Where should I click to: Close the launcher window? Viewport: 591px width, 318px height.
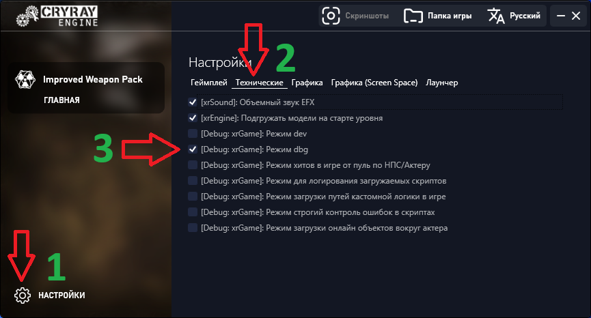coord(576,16)
